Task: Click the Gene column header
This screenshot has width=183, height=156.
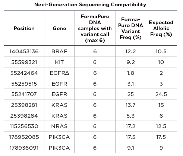Action: click(x=59, y=28)
